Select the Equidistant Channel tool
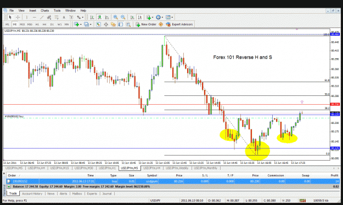This screenshot has height=205, width=343. 49,17
